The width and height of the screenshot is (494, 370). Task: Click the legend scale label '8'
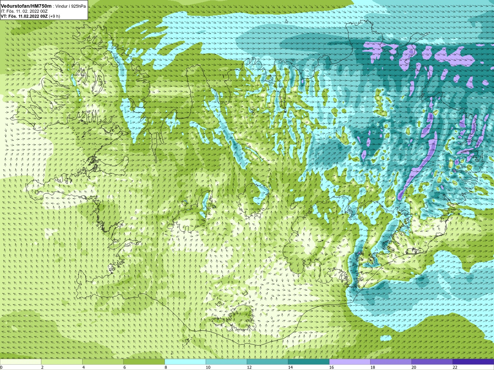point(166,367)
